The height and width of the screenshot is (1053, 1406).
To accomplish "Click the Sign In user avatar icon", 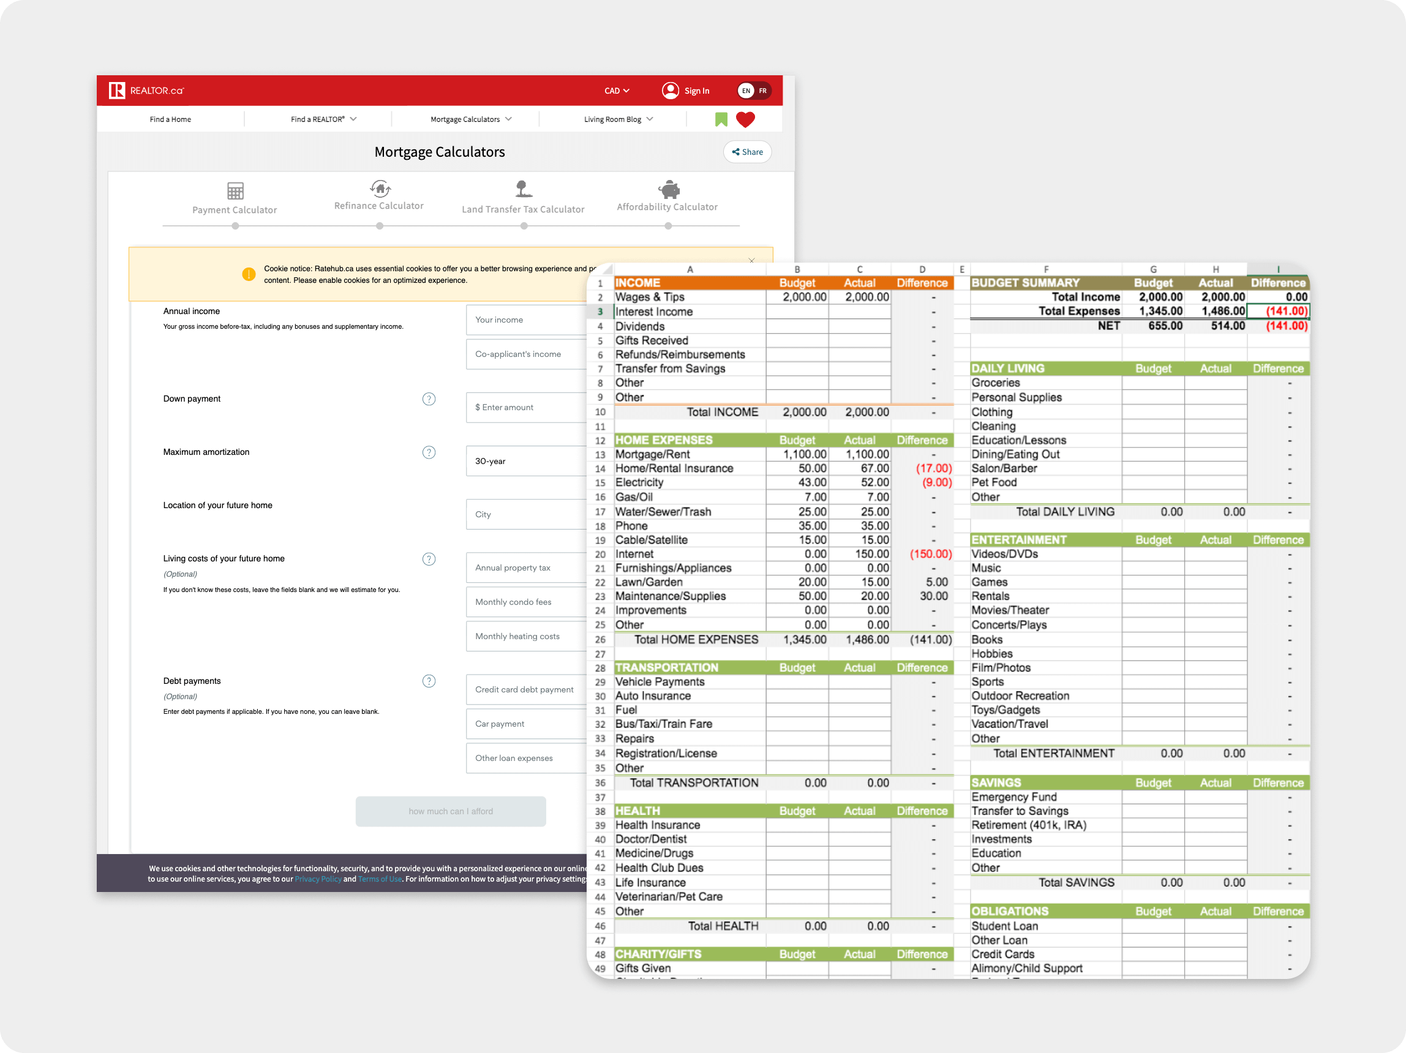I will pyautogui.click(x=670, y=90).
